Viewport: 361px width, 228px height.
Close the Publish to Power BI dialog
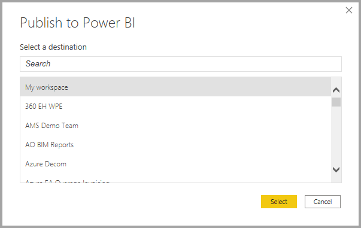point(349,10)
